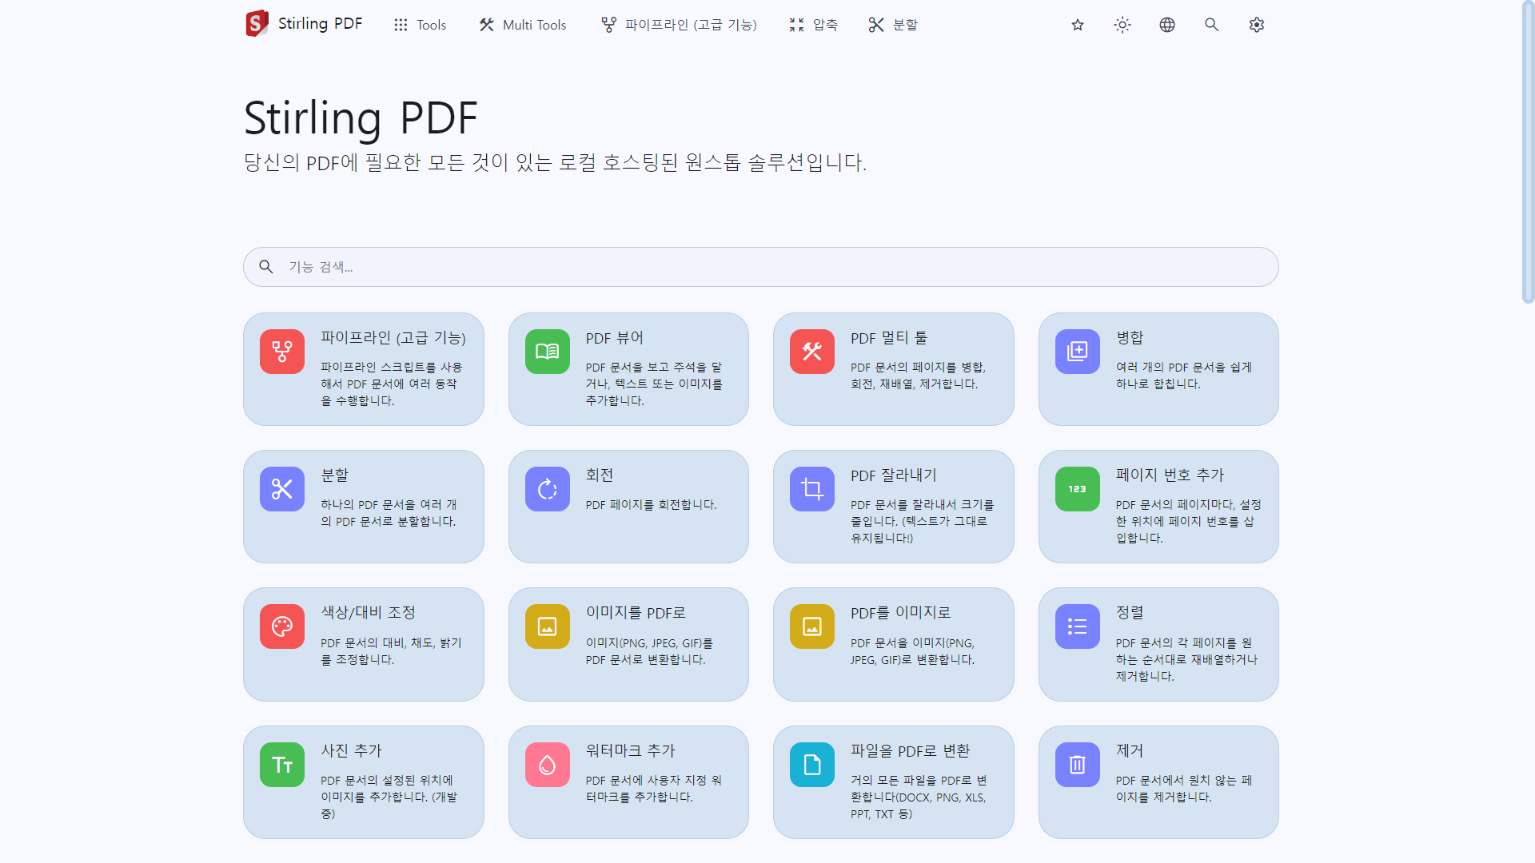Click the 색상/대비 조정 title

(369, 613)
